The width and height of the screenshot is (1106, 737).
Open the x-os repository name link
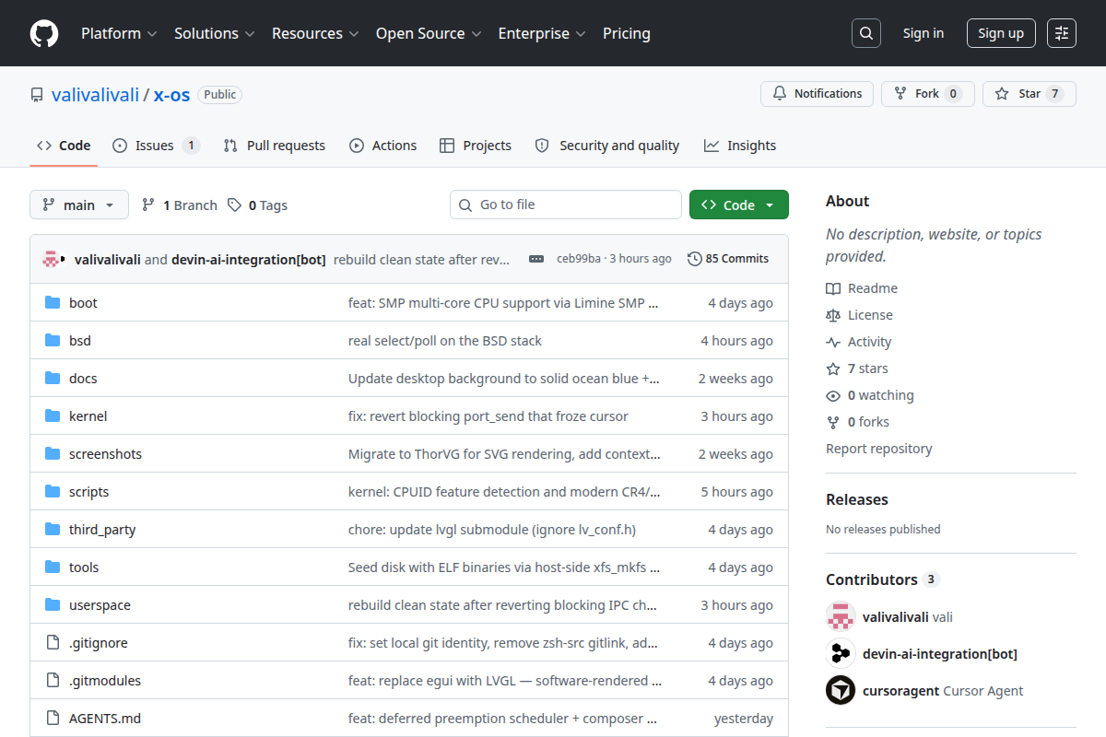171,94
